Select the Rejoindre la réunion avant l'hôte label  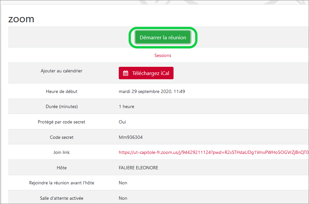click(x=61, y=183)
